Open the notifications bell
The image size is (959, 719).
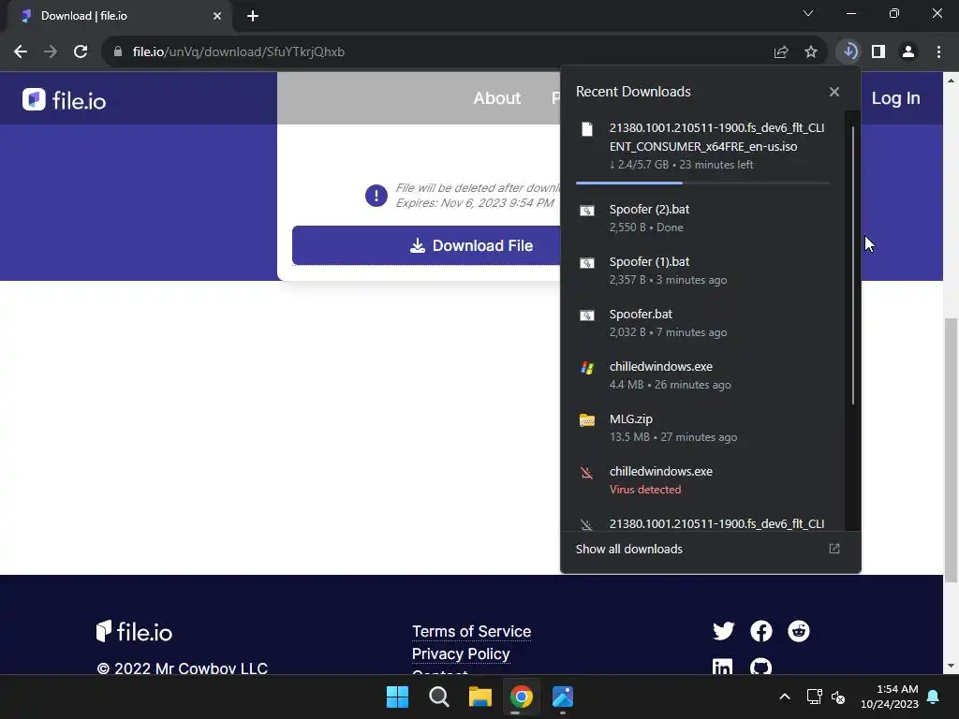pyautogui.click(x=934, y=697)
